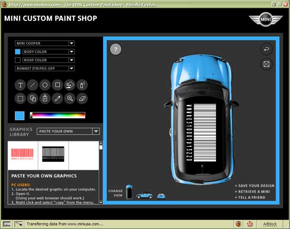Select the Eraser tool
The image size is (290, 229).
coord(83,98)
